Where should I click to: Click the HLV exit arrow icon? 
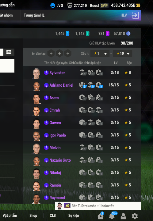coord(135,15)
